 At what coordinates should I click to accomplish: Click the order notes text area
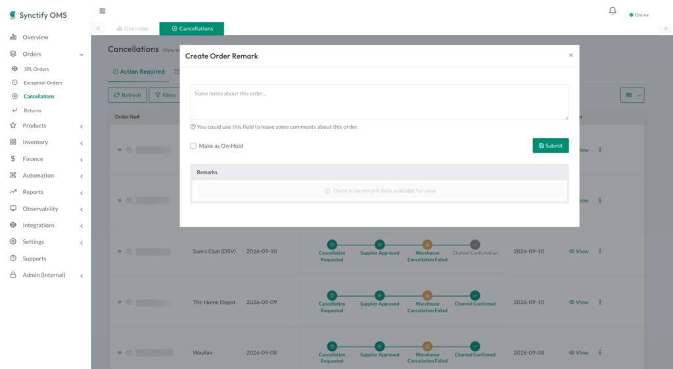(x=379, y=102)
